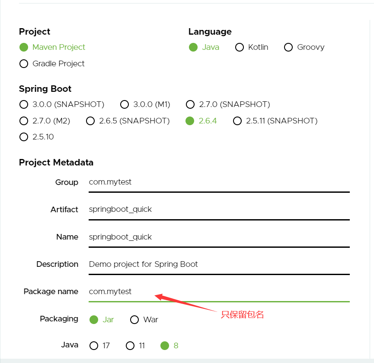Choose Spring Boot 2.5.11 (SNAPSHOT)
Screen dimensions: 374x363
237,121
